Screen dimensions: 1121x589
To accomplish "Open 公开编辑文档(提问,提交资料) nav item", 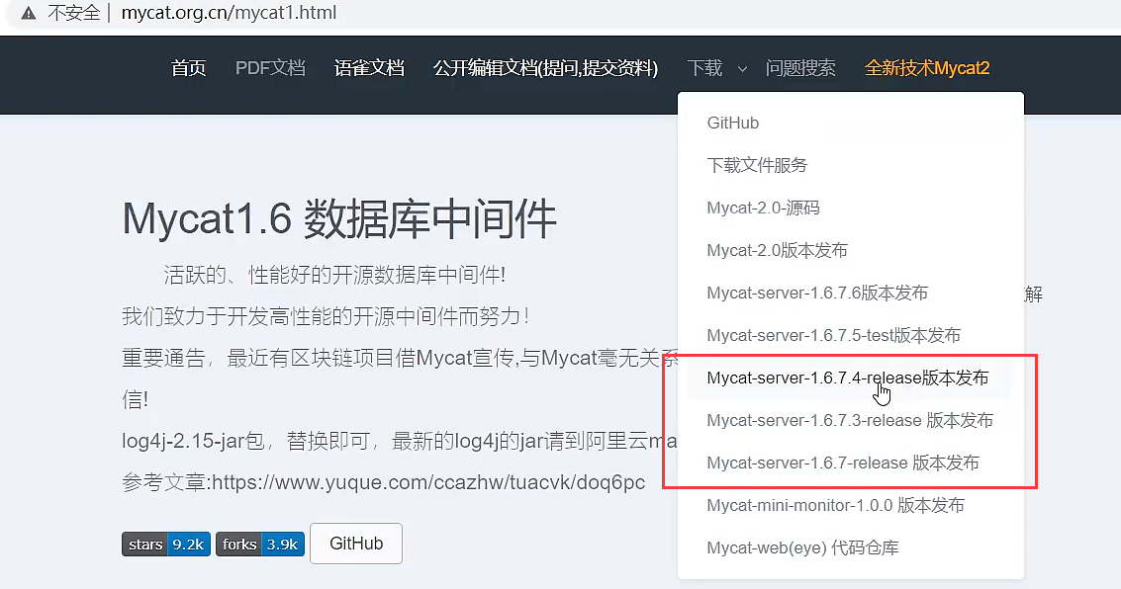I will 545,68.
